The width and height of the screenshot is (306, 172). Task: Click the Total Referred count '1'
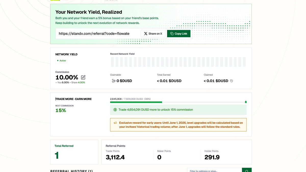57,155
